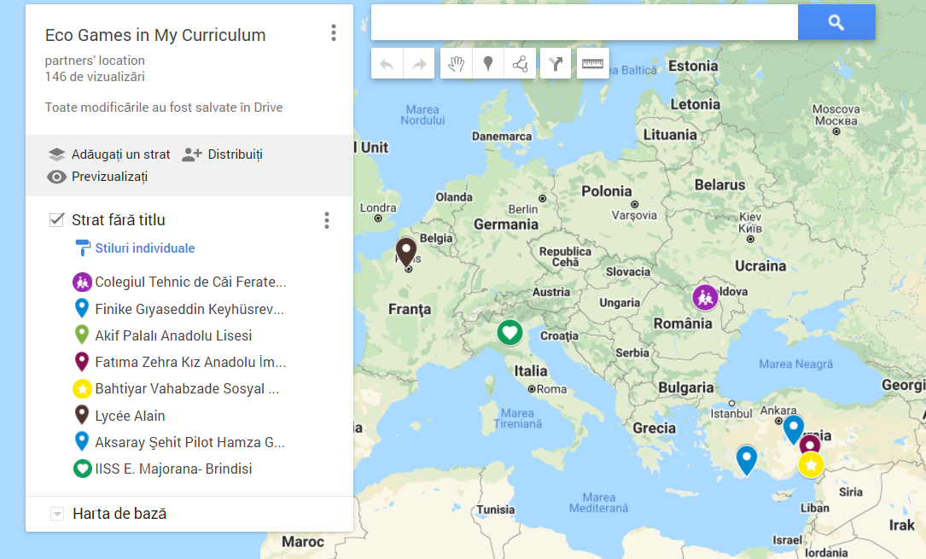Select the Draw a line tool
This screenshot has height=559, width=926.
click(520, 64)
